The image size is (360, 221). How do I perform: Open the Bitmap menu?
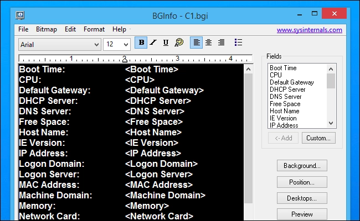[47, 29]
